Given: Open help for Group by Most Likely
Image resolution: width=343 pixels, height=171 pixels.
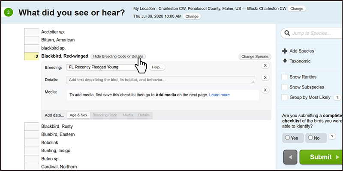Looking at the screenshot, I should (x=337, y=97).
